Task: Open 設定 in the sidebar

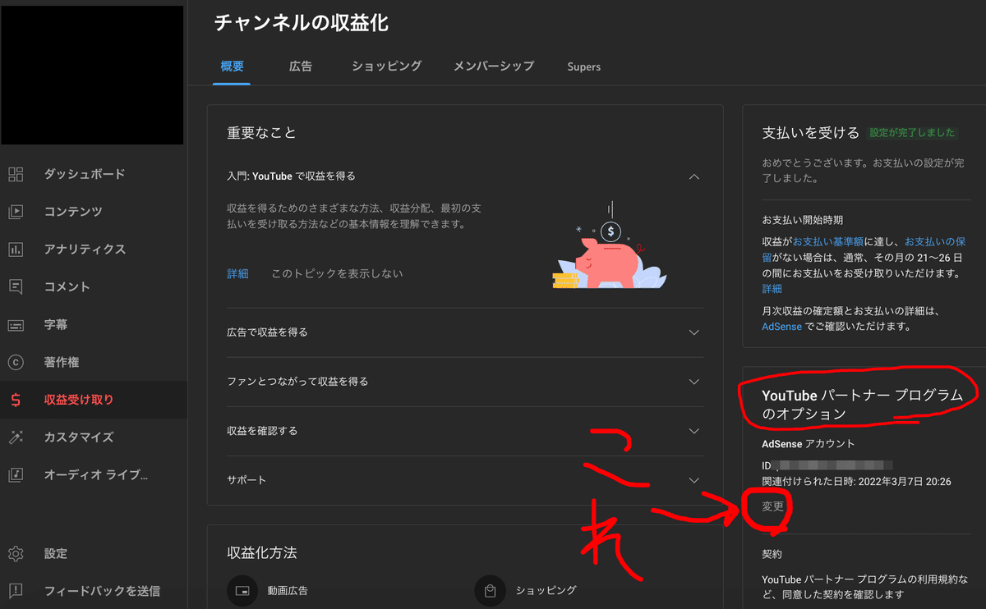Action: coord(56,554)
